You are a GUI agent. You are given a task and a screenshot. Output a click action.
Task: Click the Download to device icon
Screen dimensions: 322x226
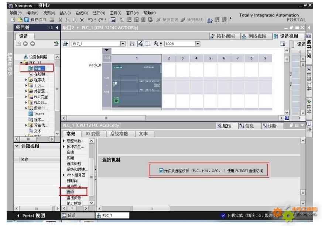[x=129, y=20]
